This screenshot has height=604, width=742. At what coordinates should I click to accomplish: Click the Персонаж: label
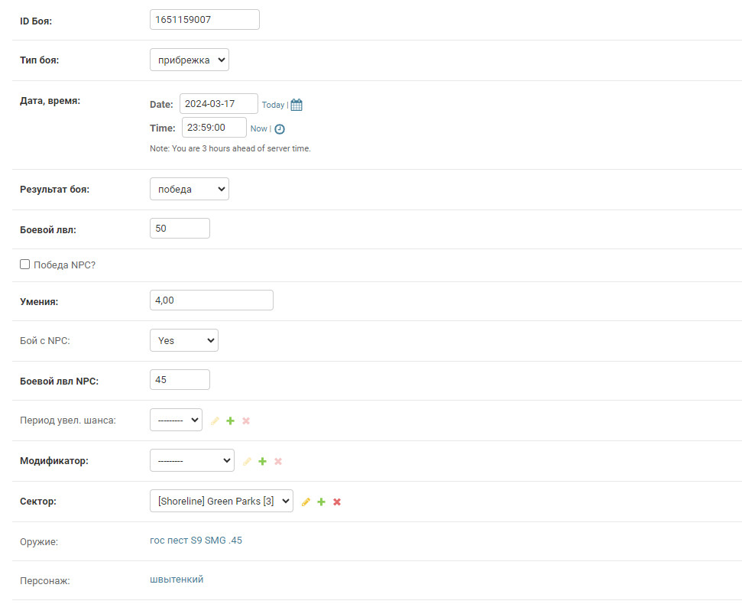pyautogui.click(x=45, y=581)
